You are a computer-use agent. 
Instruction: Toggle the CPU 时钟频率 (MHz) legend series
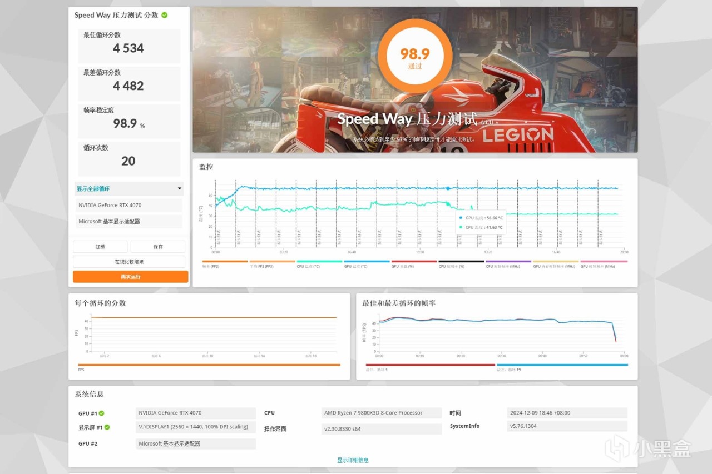508,265
